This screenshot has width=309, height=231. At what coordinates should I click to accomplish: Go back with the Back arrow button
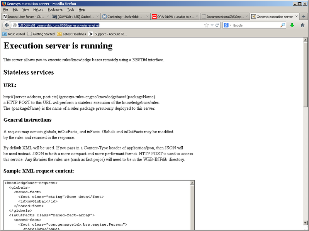7,25
